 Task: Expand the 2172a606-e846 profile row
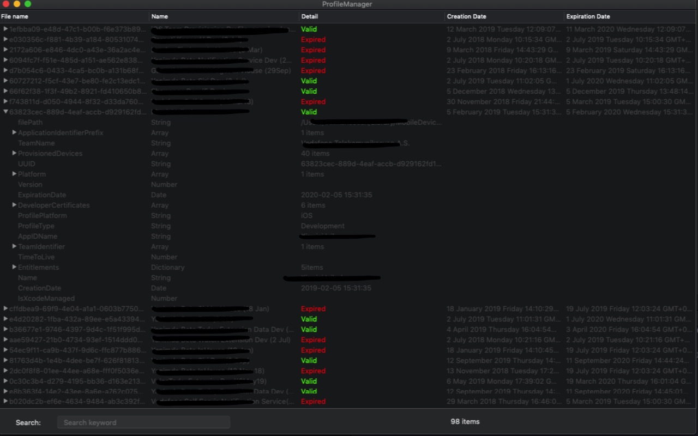click(5, 50)
